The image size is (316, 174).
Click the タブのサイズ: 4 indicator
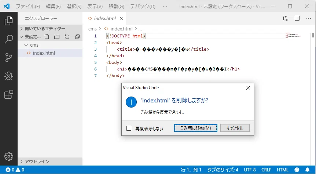pos(223,170)
